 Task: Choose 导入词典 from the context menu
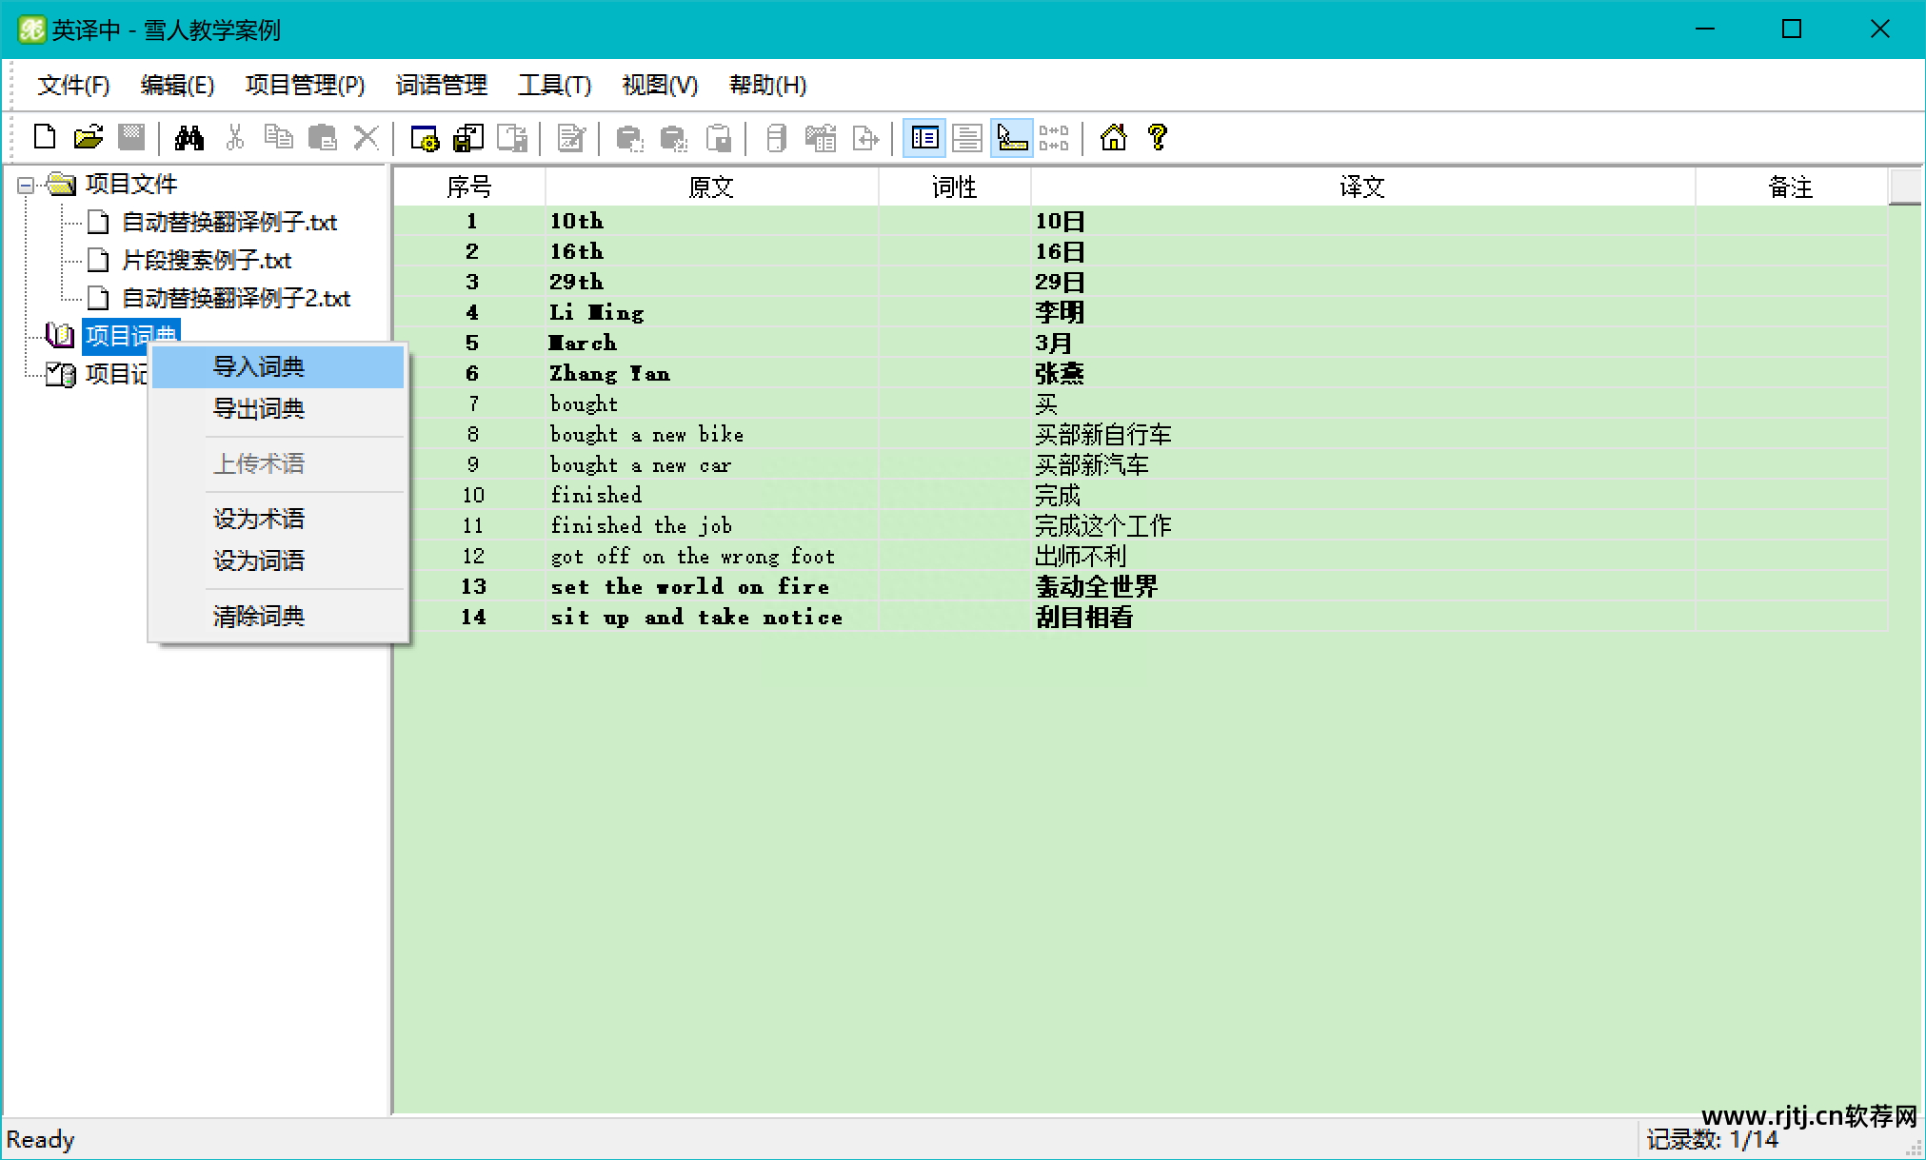tap(258, 367)
